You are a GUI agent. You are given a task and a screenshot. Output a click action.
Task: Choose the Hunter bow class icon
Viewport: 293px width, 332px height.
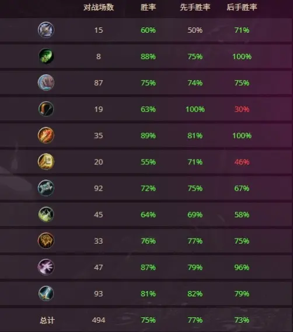[x=46, y=109]
